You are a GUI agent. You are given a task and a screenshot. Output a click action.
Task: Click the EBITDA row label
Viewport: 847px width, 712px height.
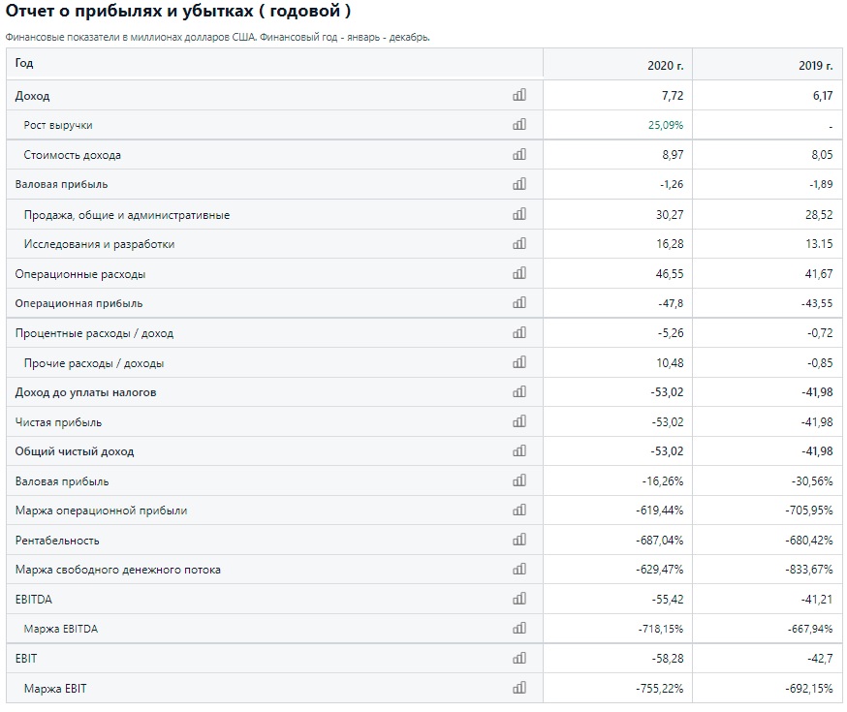(34, 600)
